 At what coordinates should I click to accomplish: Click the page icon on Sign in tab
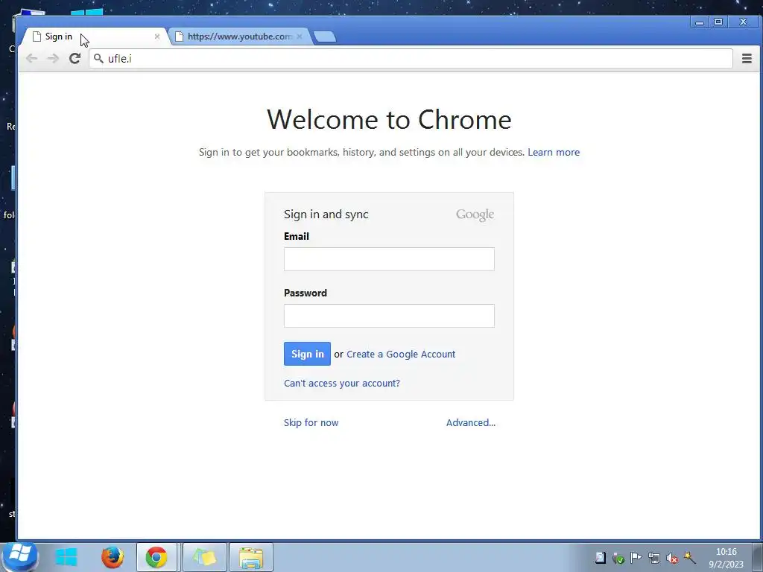tap(37, 36)
